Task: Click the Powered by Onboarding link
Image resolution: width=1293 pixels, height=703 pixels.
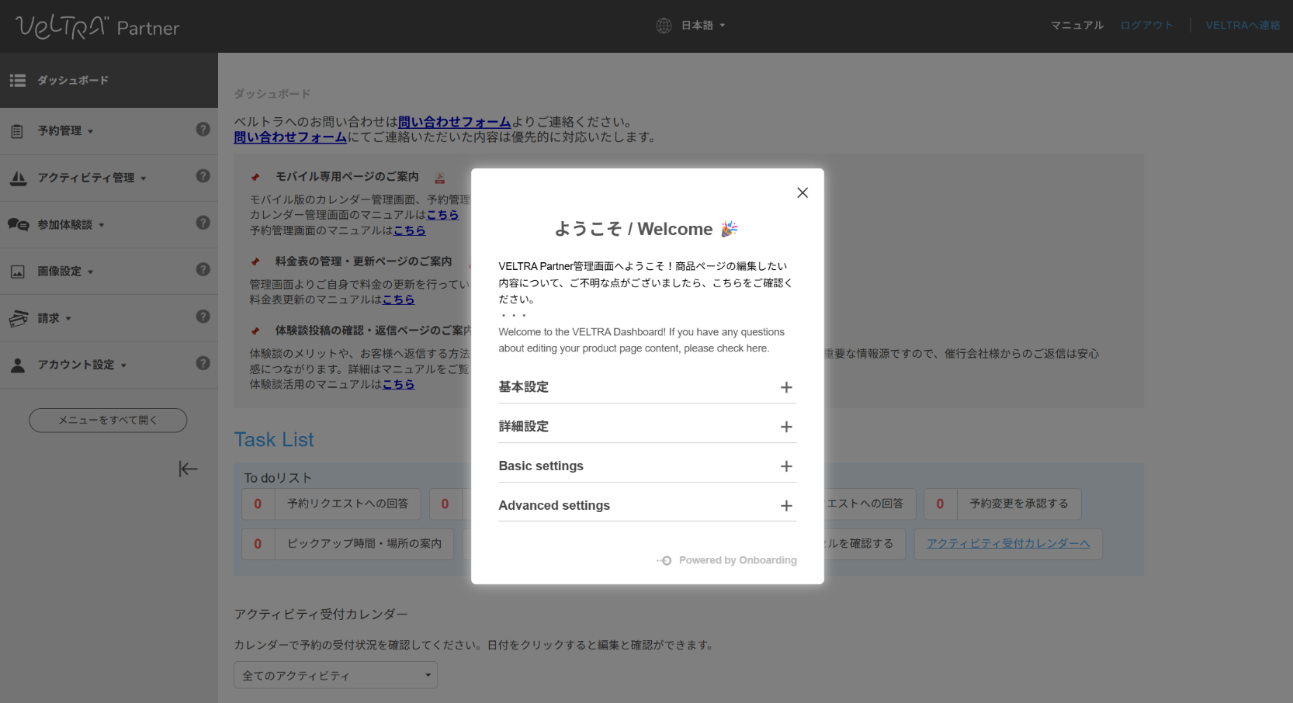Action: pyautogui.click(x=726, y=560)
